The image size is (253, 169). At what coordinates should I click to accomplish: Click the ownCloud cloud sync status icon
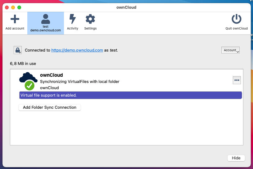point(28,81)
